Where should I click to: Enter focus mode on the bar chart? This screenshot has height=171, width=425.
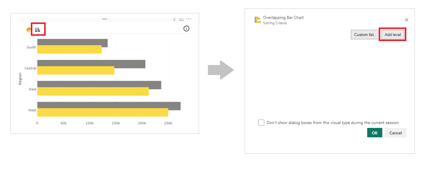coord(181,19)
